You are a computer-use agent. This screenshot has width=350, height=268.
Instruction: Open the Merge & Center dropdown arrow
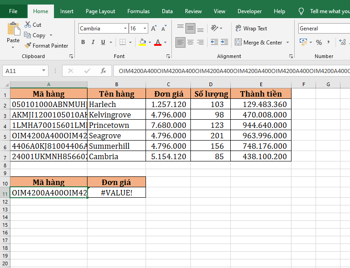[287, 43]
